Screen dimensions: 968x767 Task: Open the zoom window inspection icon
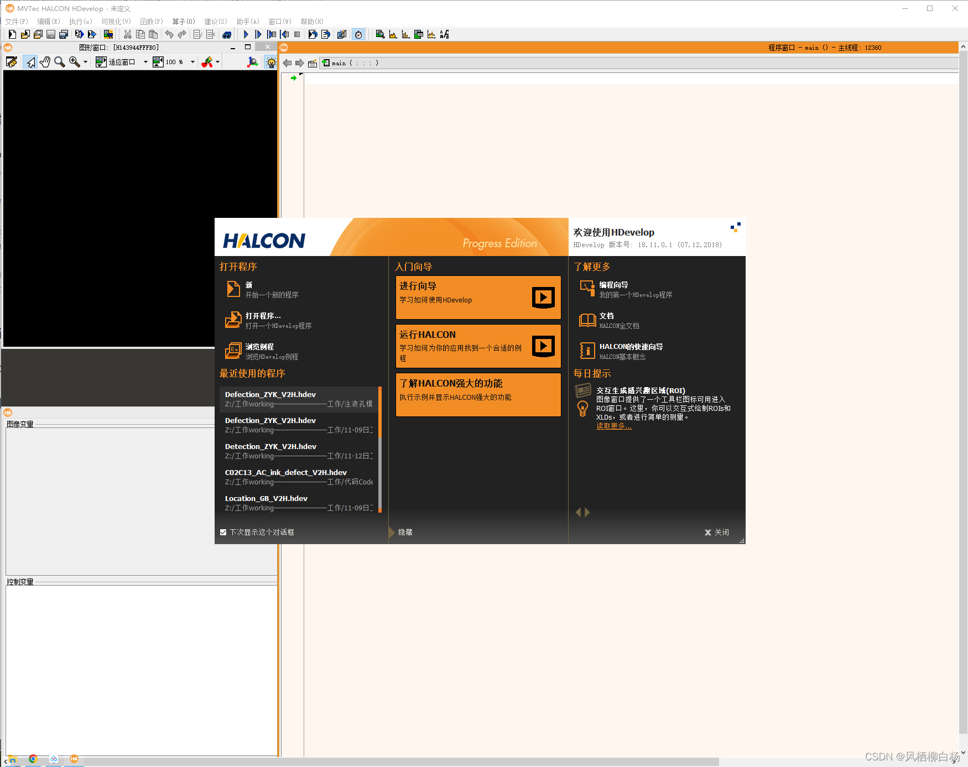(x=380, y=34)
